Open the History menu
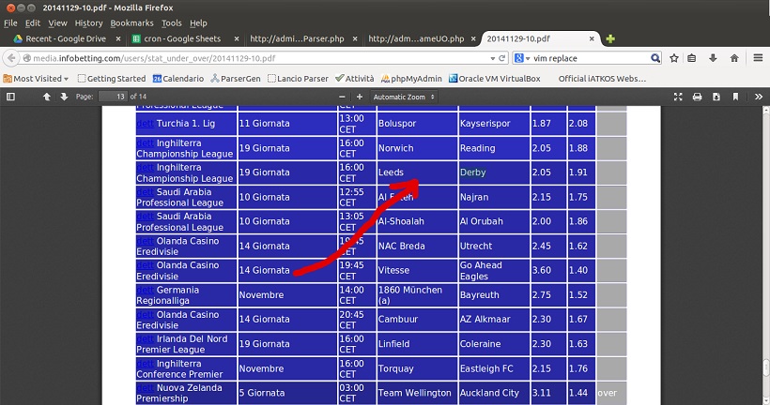770x405 pixels. click(88, 23)
